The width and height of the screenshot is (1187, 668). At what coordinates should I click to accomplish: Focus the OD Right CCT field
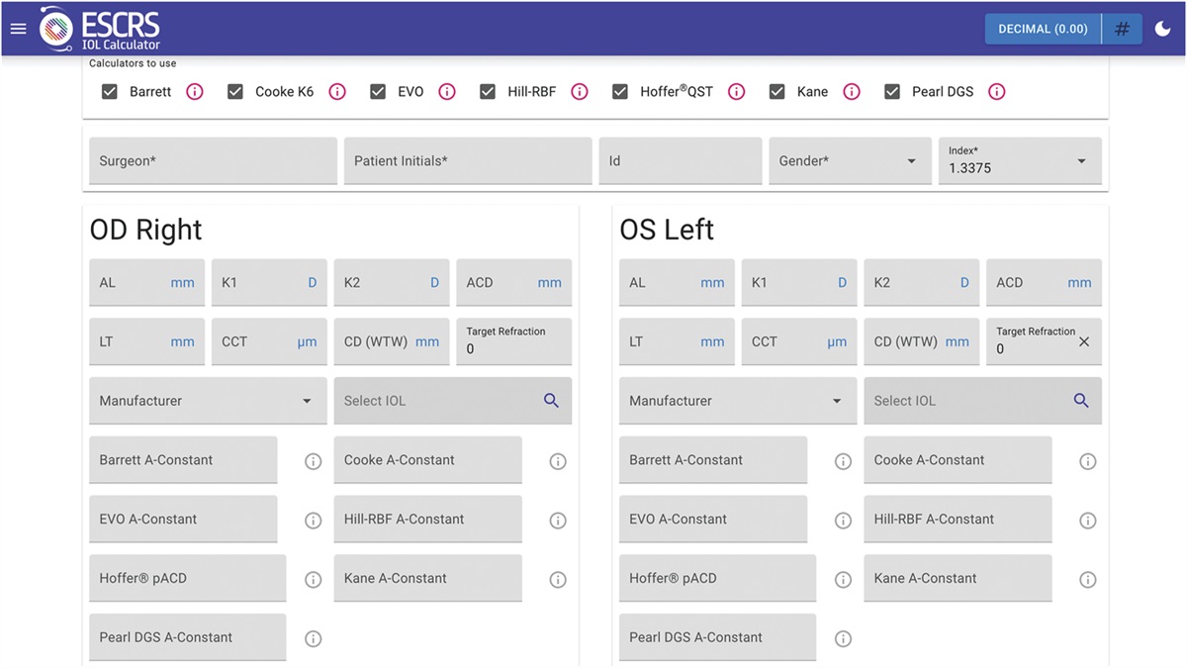[269, 341]
